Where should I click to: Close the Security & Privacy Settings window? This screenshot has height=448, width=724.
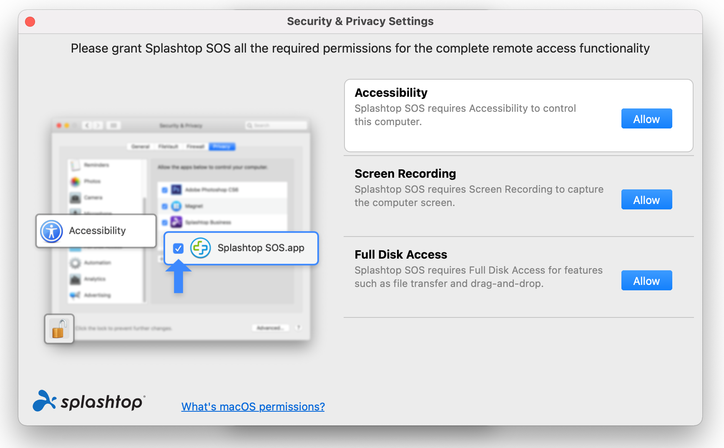(x=30, y=22)
